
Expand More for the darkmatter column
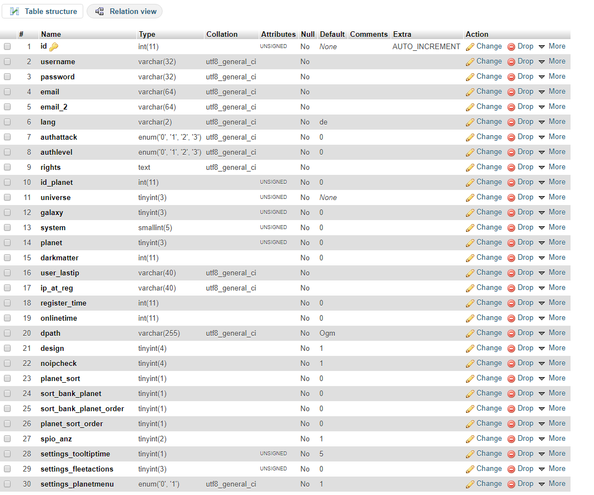552,258
